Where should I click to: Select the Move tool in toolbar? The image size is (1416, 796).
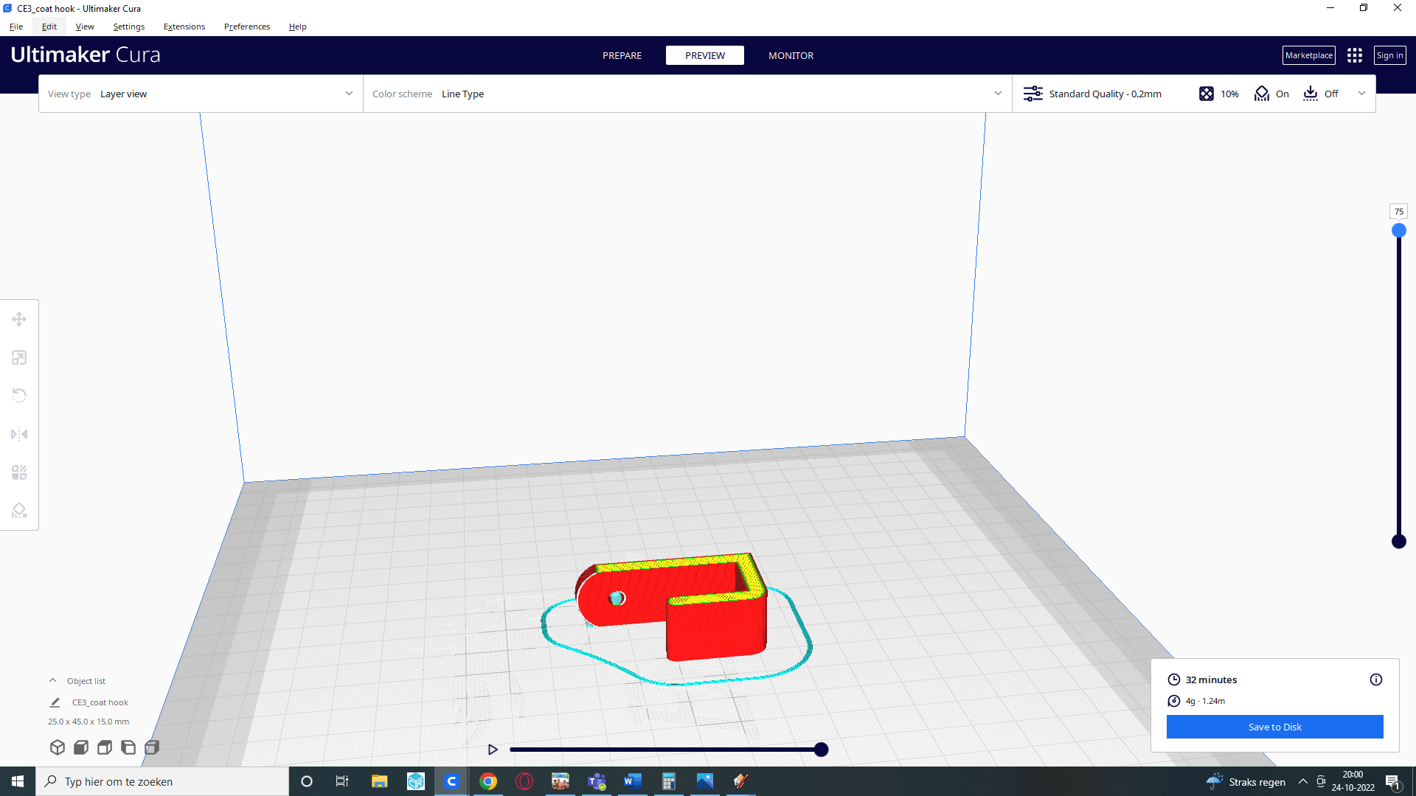(19, 319)
